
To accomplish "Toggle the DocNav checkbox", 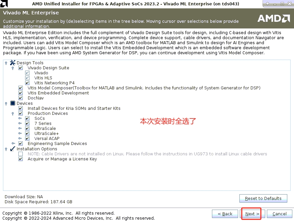I will click(x=21, y=98).
